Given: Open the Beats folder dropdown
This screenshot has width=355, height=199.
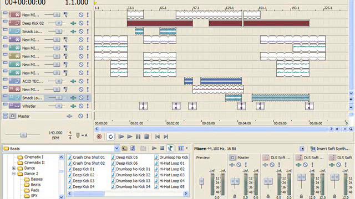Looking at the screenshot, I should pos(116,149).
